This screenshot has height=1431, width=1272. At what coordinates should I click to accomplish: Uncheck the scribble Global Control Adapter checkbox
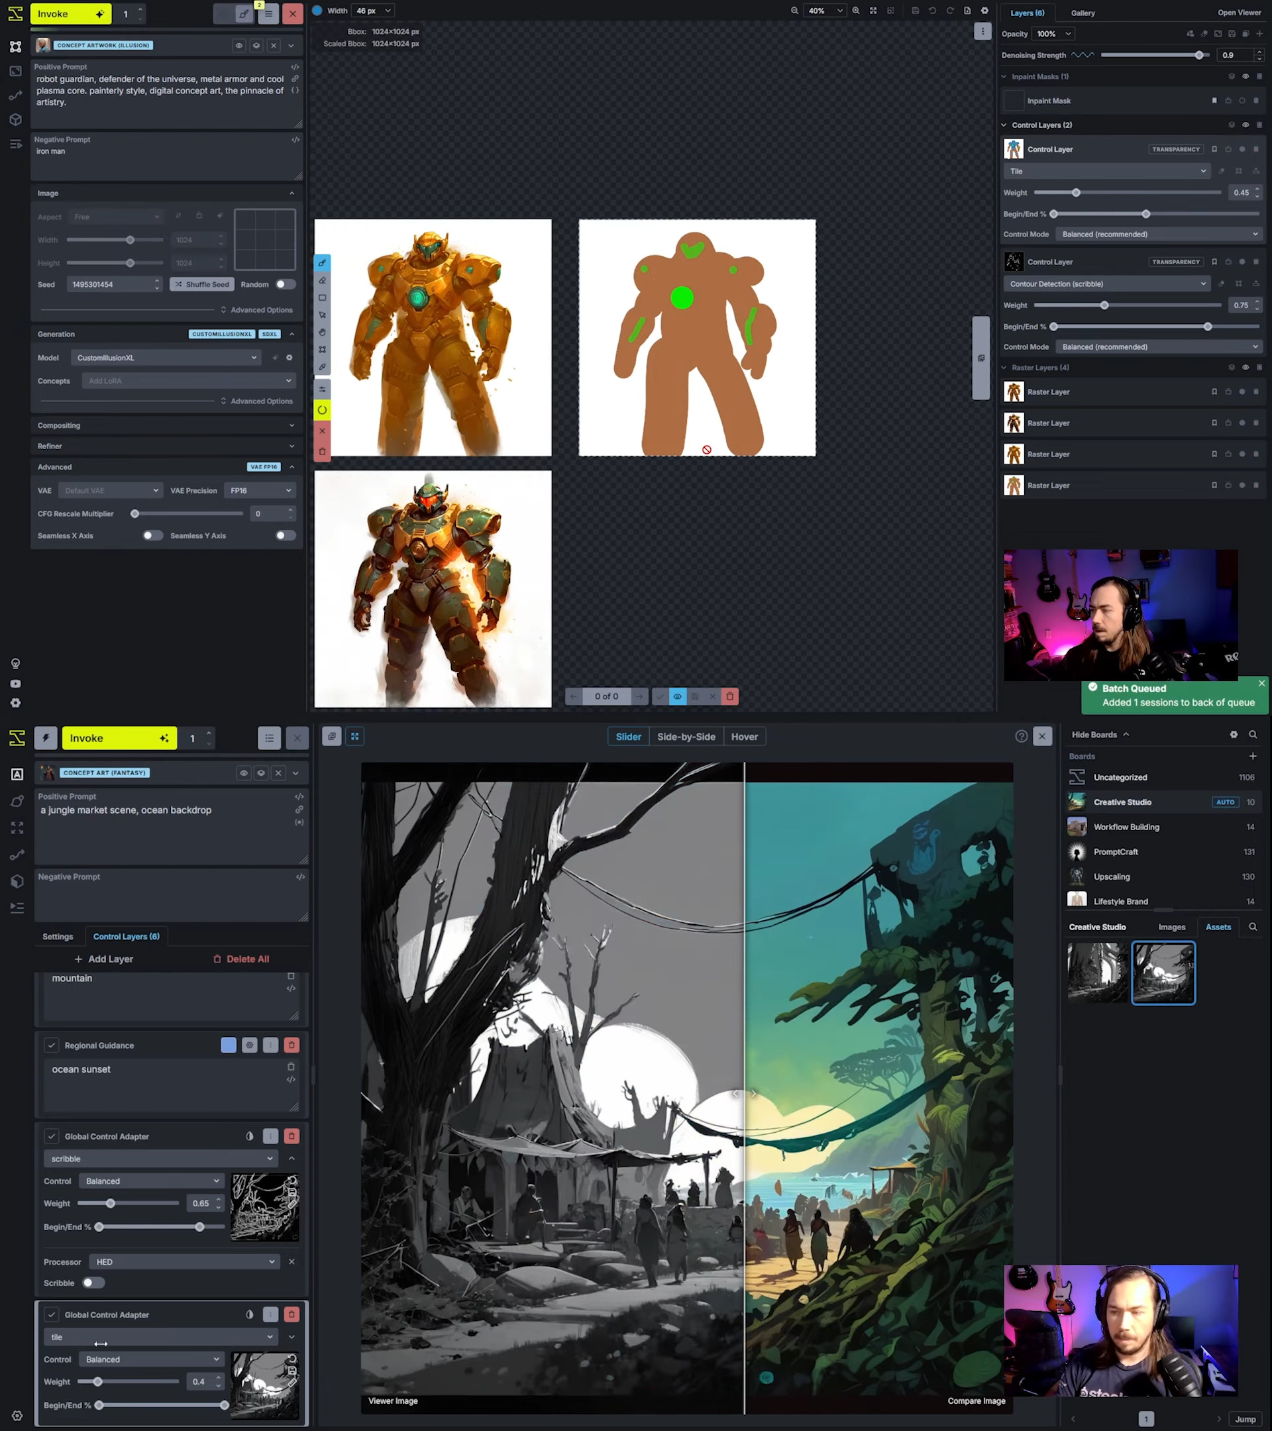51,1136
